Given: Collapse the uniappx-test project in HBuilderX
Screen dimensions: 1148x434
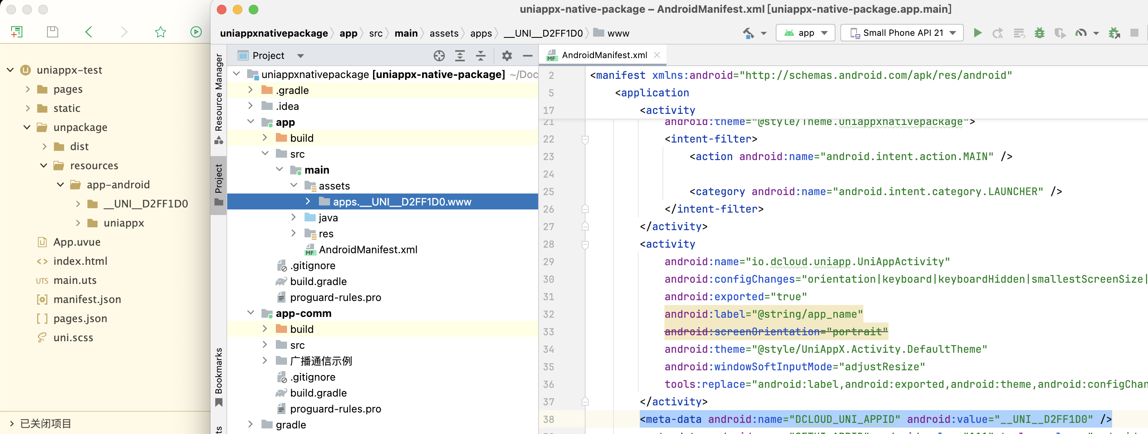Looking at the screenshot, I should click(x=10, y=70).
